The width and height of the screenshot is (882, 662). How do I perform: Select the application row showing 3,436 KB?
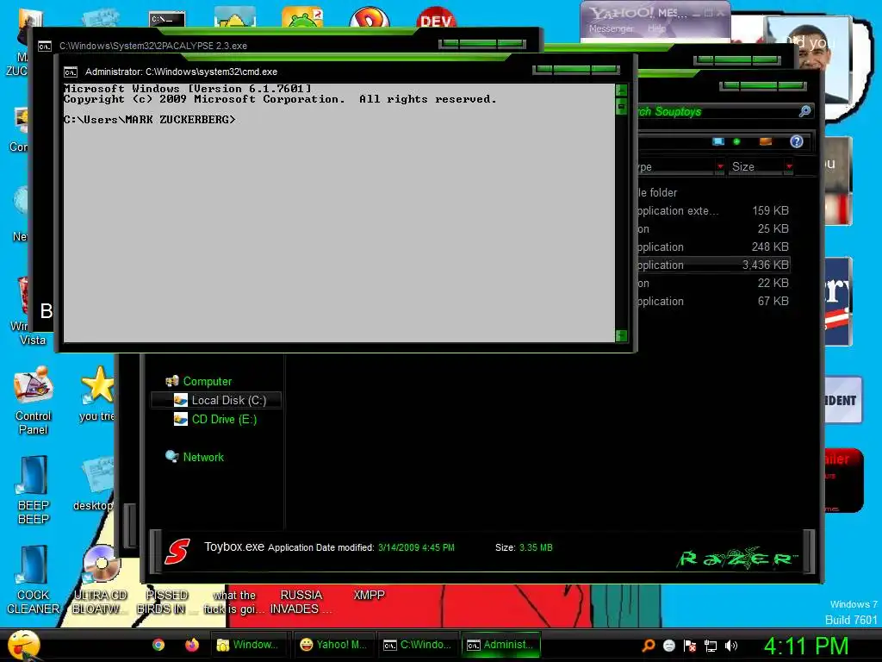713,265
